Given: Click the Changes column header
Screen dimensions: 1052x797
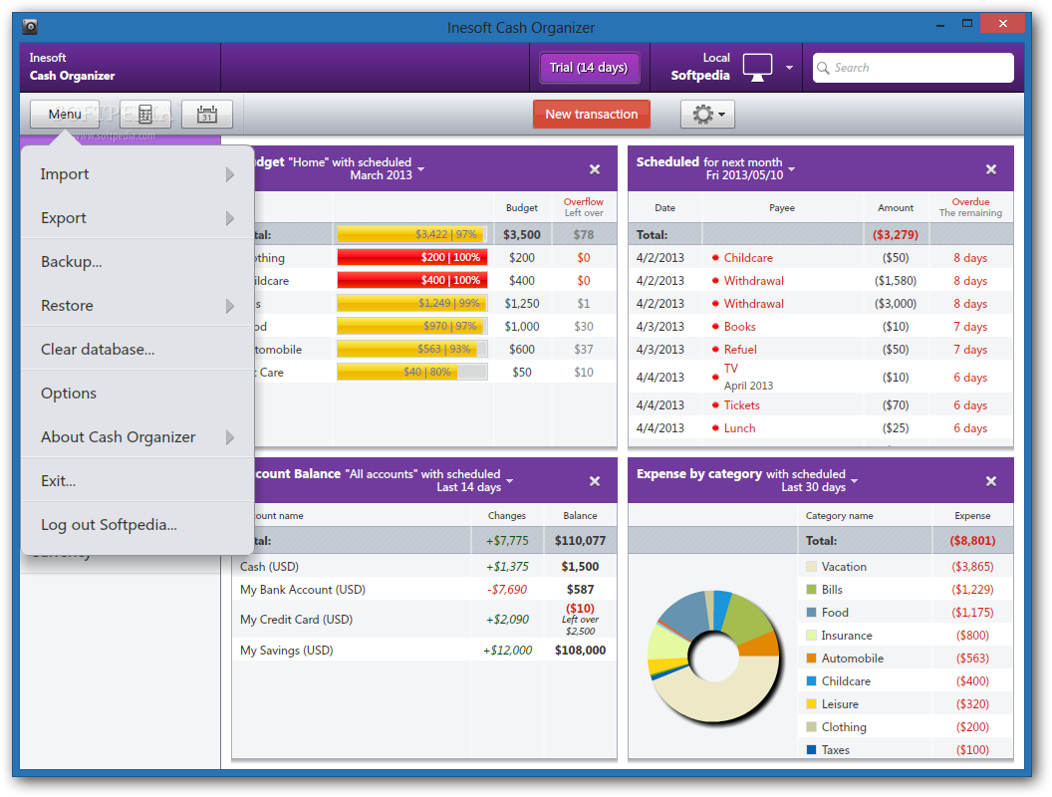Looking at the screenshot, I should click(506, 516).
